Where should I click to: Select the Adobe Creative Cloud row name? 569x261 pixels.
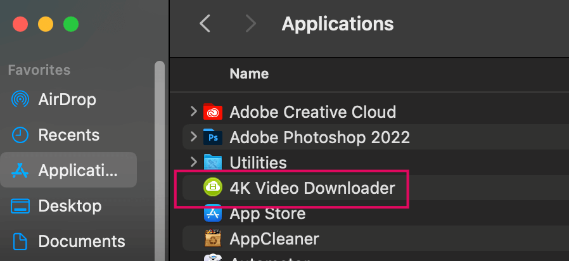(313, 111)
